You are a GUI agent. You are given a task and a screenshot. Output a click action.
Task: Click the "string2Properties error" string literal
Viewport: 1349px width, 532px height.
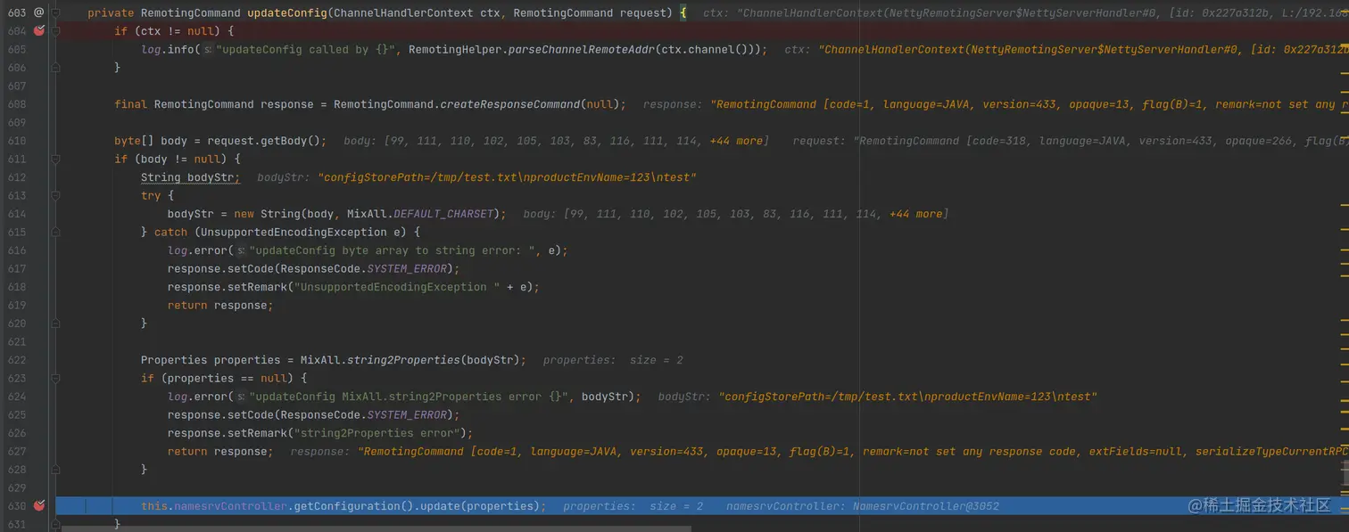point(379,433)
